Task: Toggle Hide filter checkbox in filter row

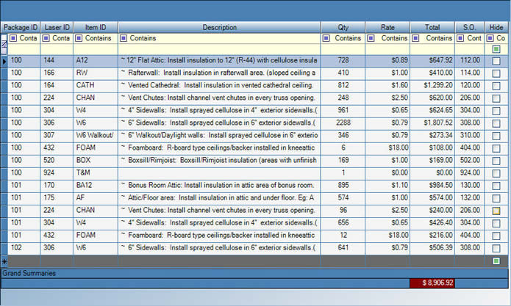Action: pos(496,49)
